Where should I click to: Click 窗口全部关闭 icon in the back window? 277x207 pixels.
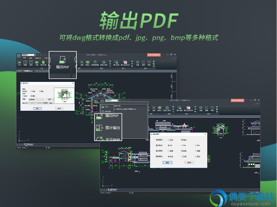pos(125,62)
